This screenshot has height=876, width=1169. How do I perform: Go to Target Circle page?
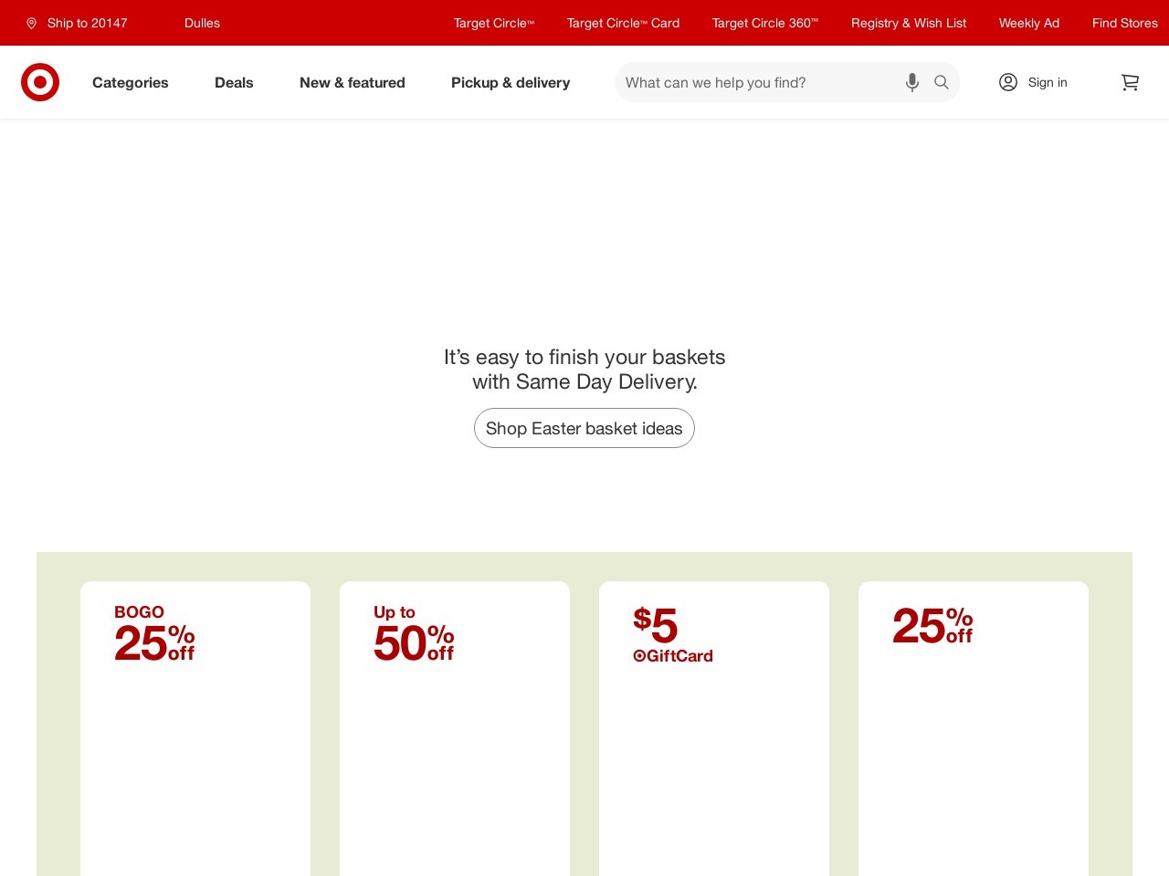tap(494, 23)
